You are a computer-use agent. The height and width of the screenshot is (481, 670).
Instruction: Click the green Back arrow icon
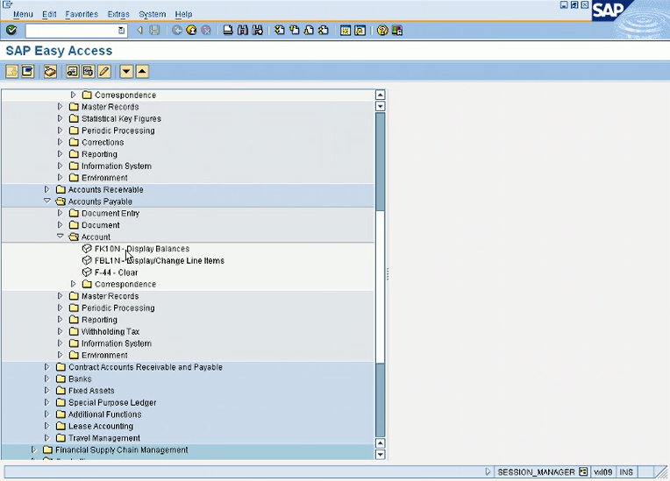[177, 31]
